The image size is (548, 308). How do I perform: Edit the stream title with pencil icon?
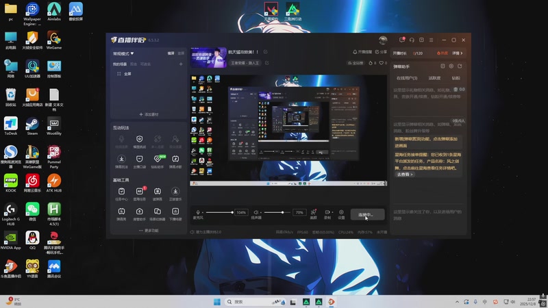pyautogui.click(x=265, y=52)
